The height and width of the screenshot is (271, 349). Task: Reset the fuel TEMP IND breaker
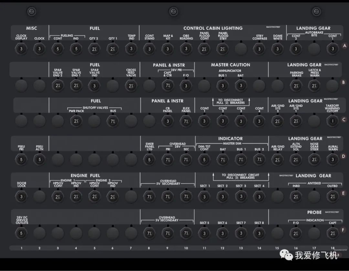[131, 49]
